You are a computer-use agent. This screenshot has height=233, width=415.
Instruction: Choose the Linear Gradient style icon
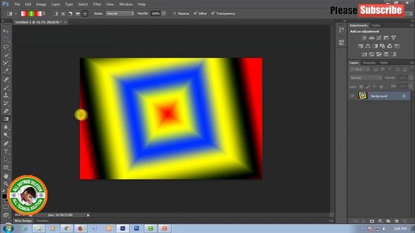coord(56,14)
